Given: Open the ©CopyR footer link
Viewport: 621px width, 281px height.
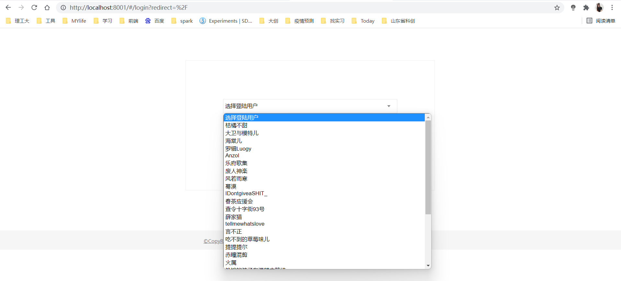Looking at the screenshot, I should pyautogui.click(x=213, y=241).
